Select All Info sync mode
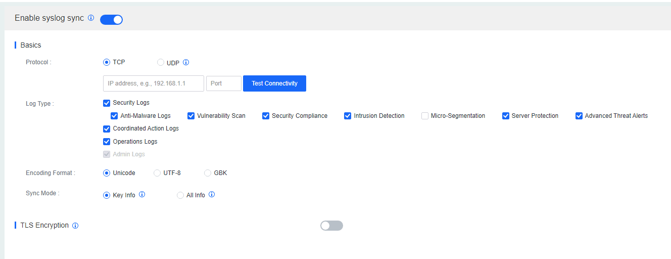Image resolution: width=671 pixels, height=259 pixels. [x=180, y=195]
